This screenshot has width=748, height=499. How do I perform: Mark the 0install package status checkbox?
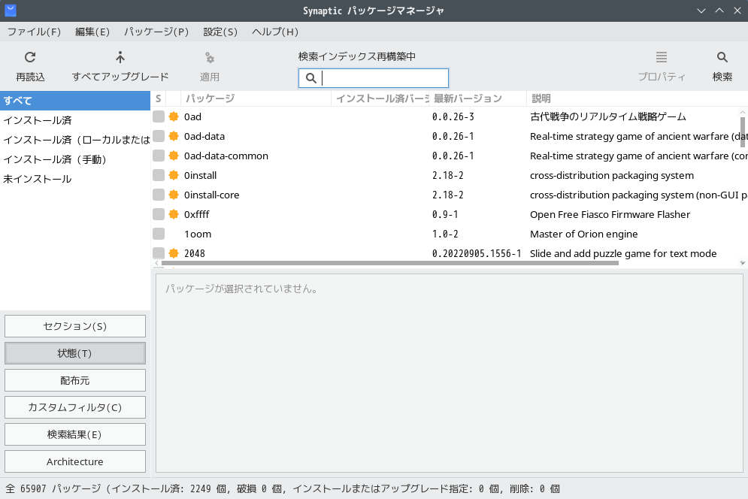[159, 175]
